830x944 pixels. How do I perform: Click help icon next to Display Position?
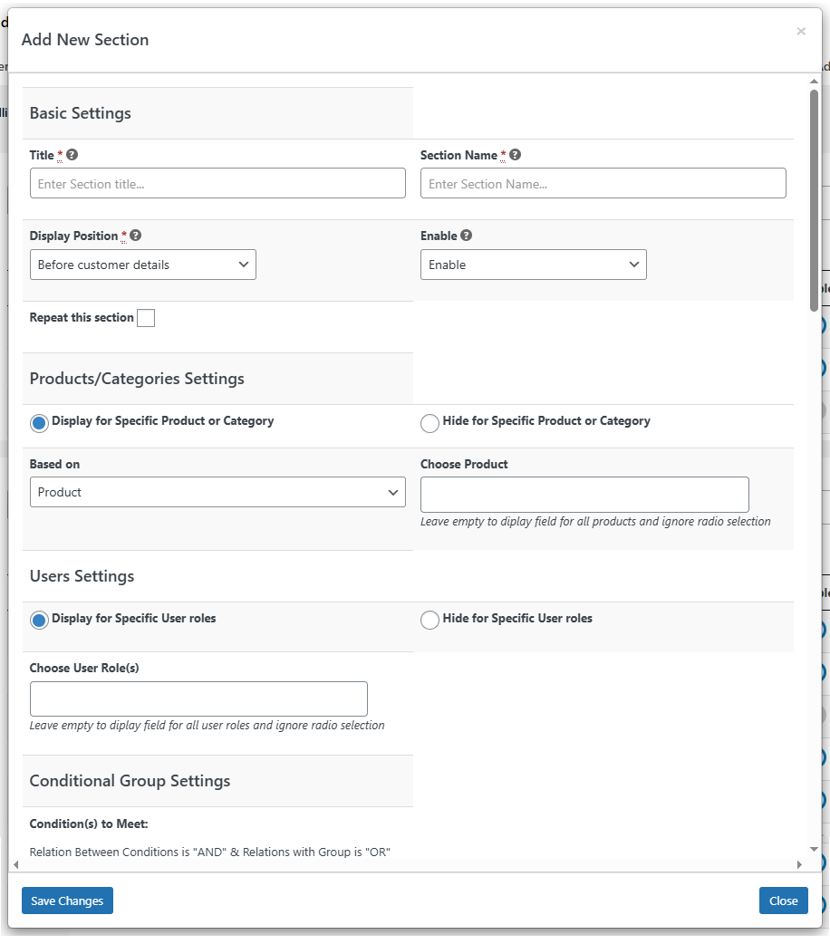coord(135,236)
